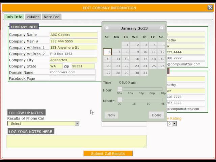
Task: Select January 31 in calendar
Action: [144, 73]
